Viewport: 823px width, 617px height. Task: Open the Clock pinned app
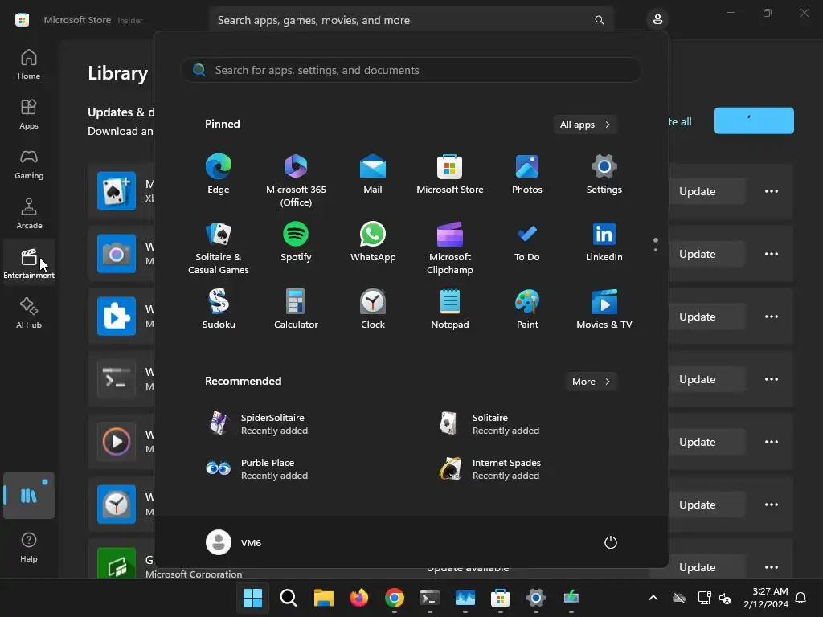pyautogui.click(x=373, y=309)
